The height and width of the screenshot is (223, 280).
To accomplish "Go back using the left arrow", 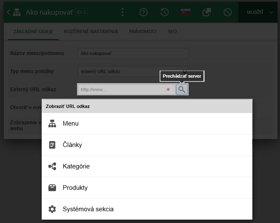I will click(8, 12).
